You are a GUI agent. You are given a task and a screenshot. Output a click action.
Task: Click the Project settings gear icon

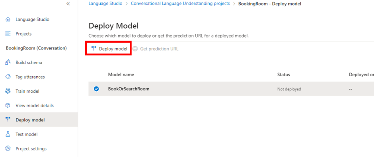pyautogui.click(x=8, y=149)
